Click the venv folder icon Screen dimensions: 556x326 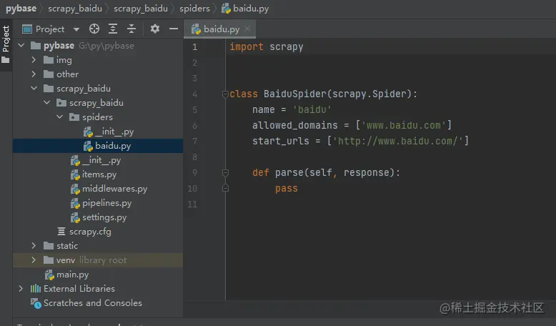(49, 260)
